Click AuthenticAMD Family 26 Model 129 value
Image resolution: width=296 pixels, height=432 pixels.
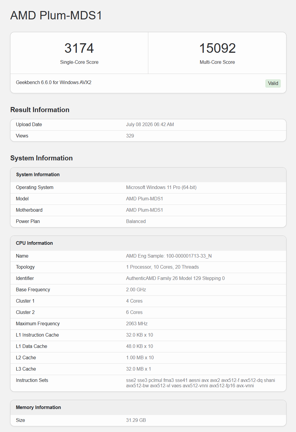pyautogui.click(x=175, y=278)
